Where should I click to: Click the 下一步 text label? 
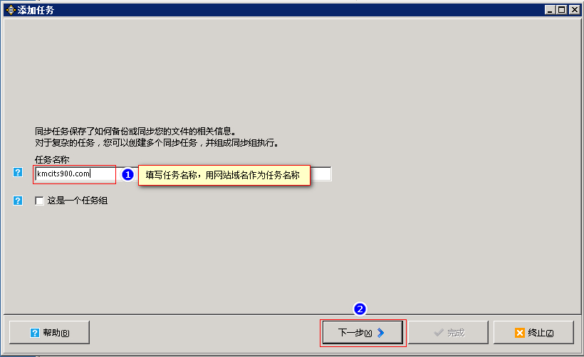pos(355,333)
